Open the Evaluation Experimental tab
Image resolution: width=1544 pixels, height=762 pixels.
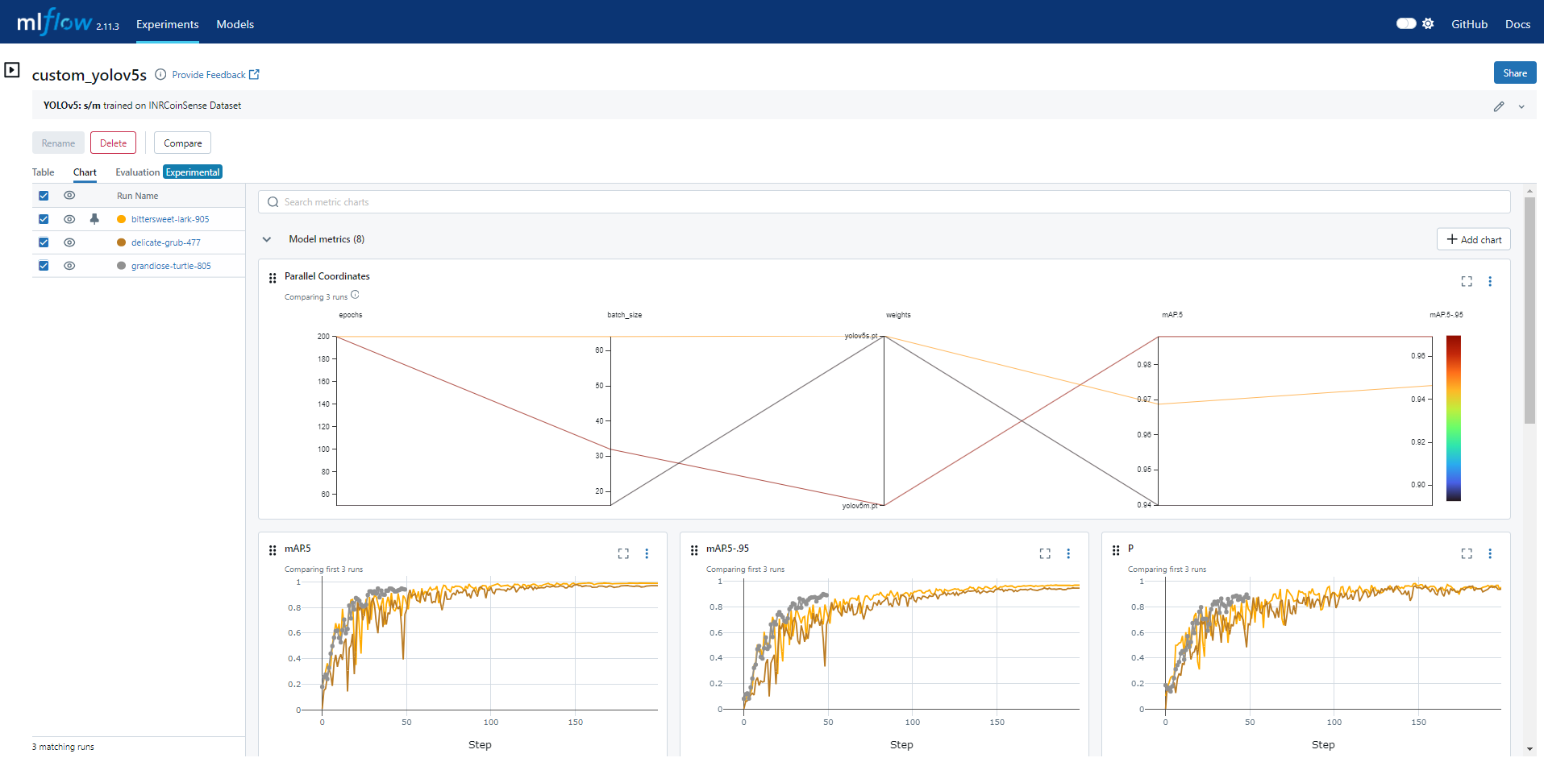pos(169,172)
